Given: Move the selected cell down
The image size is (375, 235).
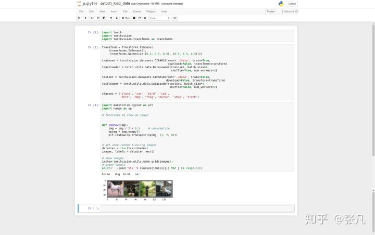Looking at the screenshot, I should 117,18.
